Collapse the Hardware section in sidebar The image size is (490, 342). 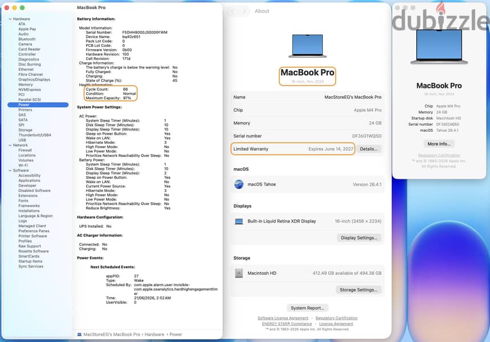point(10,19)
